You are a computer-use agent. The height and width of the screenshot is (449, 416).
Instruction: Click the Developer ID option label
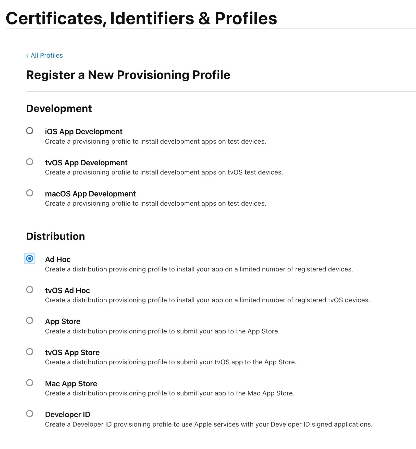click(68, 415)
